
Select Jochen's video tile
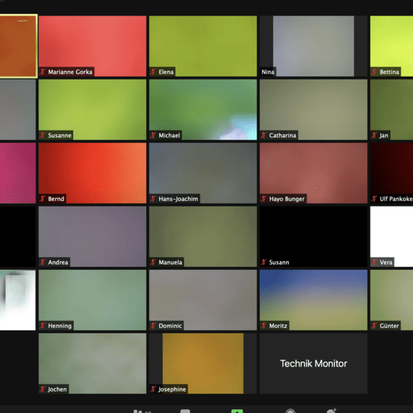click(92, 364)
